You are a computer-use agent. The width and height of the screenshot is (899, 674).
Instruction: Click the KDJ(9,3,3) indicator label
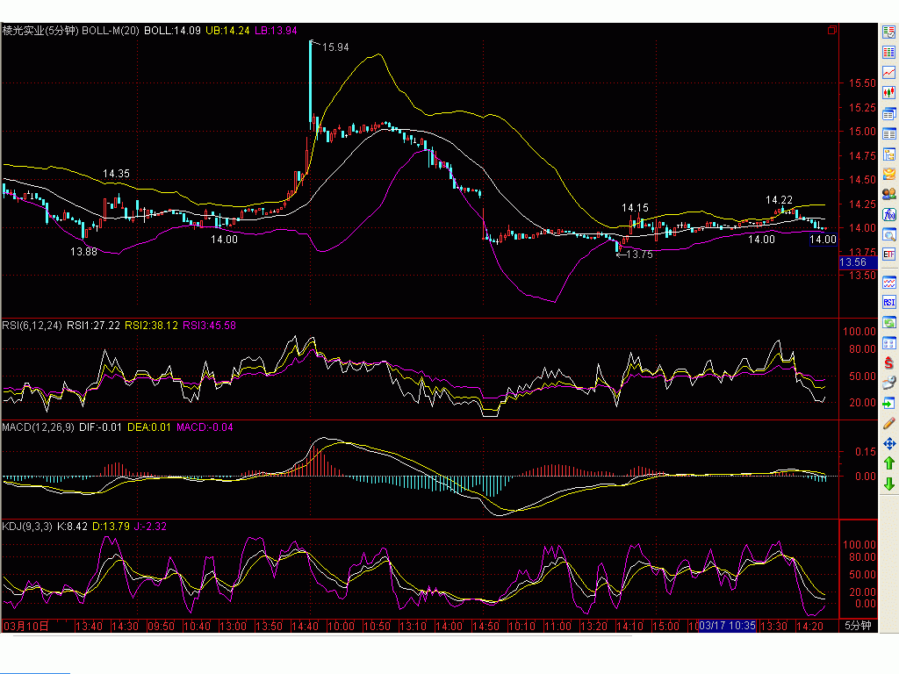click(27, 527)
